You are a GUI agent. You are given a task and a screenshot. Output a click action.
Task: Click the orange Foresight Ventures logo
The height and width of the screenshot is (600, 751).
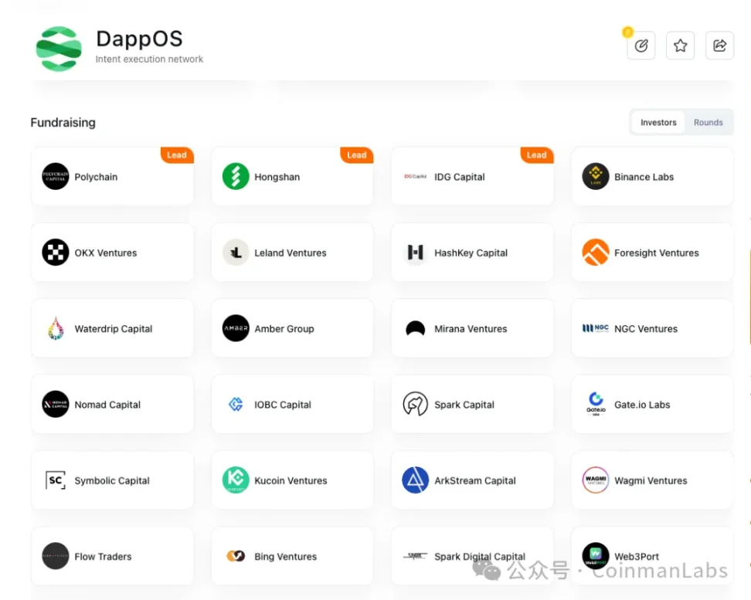(596, 253)
